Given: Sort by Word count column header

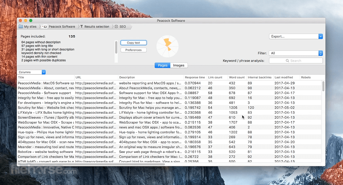Looking at the screenshot, I should (x=237, y=77).
